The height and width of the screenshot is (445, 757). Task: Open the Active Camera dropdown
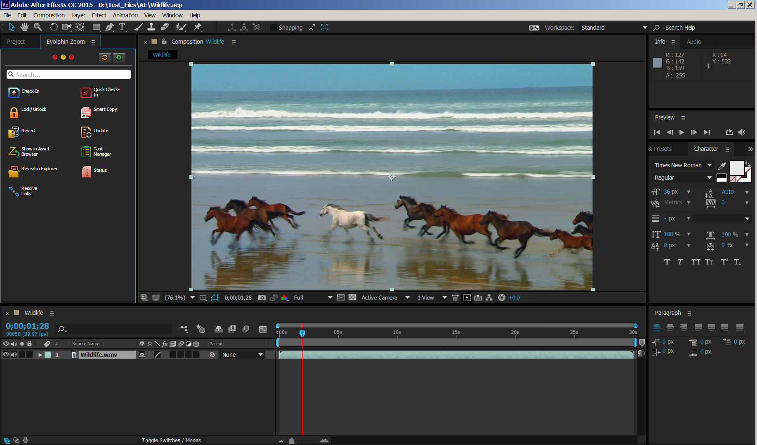[x=385, y=297]
